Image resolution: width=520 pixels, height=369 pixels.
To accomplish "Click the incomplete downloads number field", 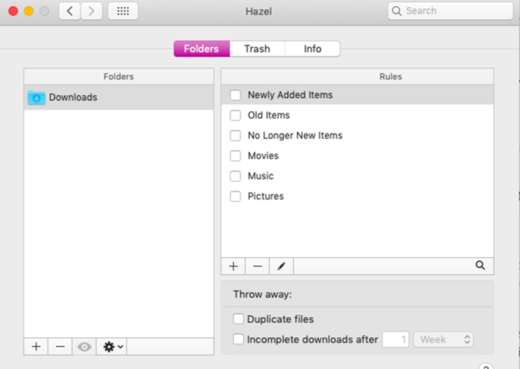I will coord(395,339).
